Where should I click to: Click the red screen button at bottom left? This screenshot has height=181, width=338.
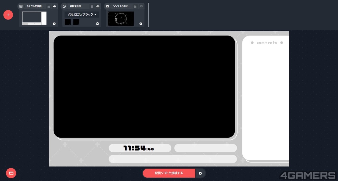tap(11, 173)
